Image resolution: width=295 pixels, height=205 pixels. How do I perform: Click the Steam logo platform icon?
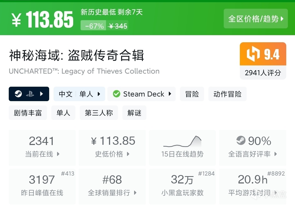pyautogui.click(x=18, y=94)
